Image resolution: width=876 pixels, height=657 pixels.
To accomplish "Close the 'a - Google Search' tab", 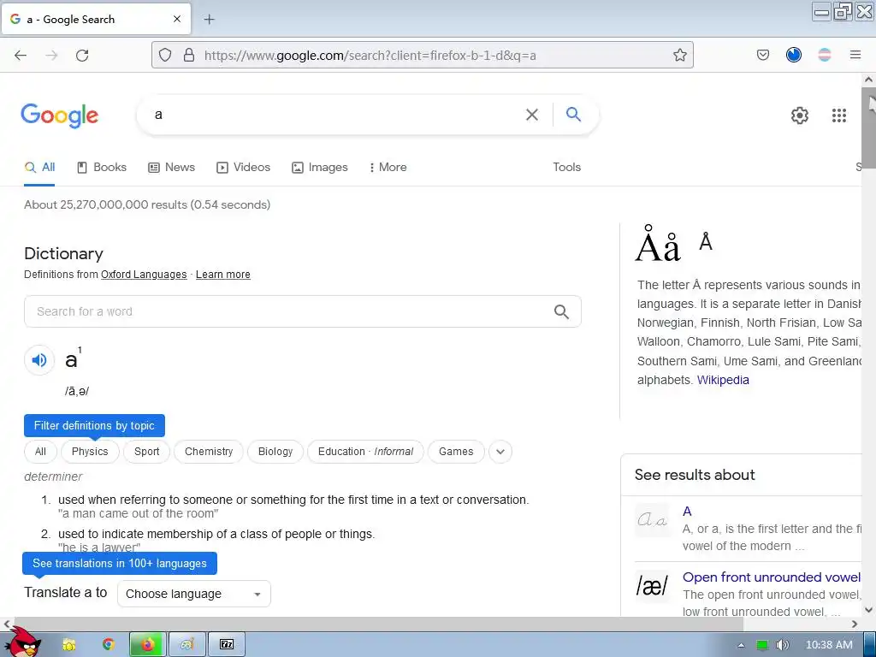I will point(177,19).
